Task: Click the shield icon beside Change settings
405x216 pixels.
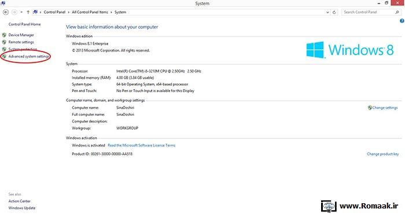Action: tap(370, 108)
